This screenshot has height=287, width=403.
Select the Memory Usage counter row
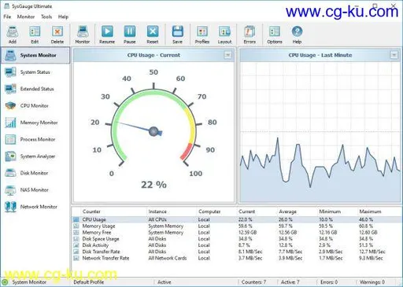(x=237, y=226)
